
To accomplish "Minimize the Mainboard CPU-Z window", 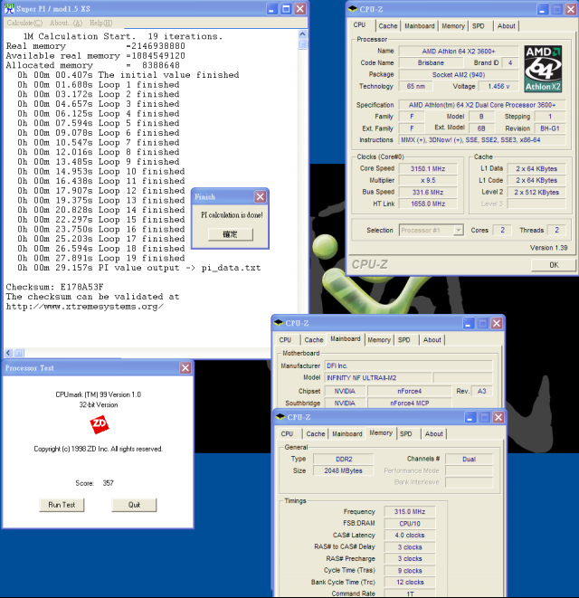I will tap(468, 323).
